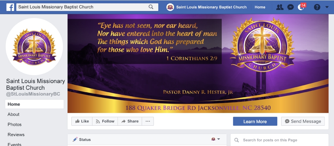Click the status pencil icon

tap(75, 139)
